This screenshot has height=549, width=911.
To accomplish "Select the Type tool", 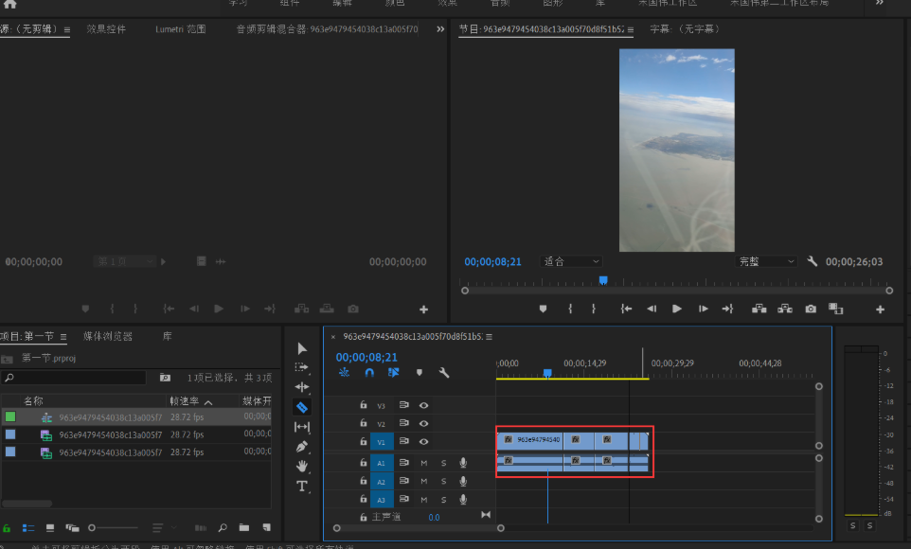I will [301, 487].
